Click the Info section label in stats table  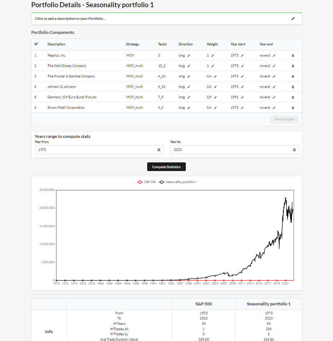click(49, 332)
